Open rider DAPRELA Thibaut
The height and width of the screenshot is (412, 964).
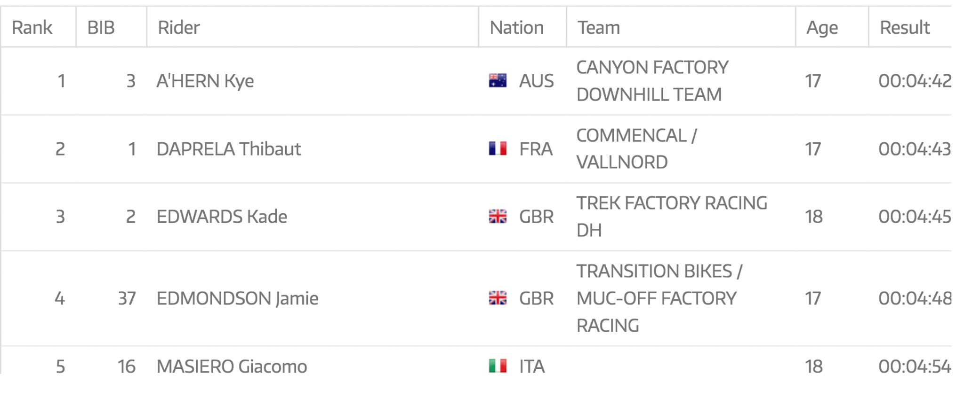229,149
